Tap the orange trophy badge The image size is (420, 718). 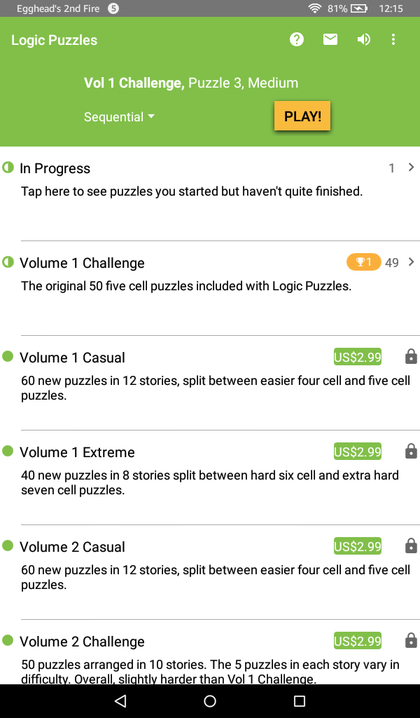364,262
